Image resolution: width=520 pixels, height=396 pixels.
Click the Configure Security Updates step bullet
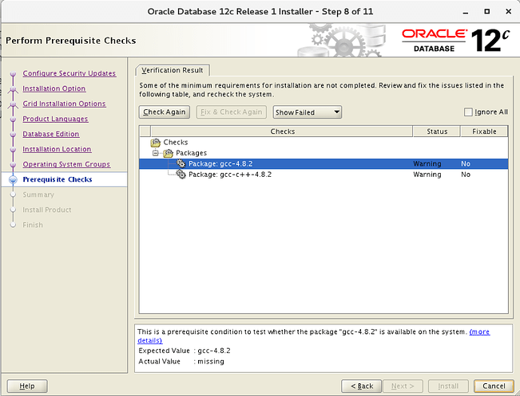[13, 73]
